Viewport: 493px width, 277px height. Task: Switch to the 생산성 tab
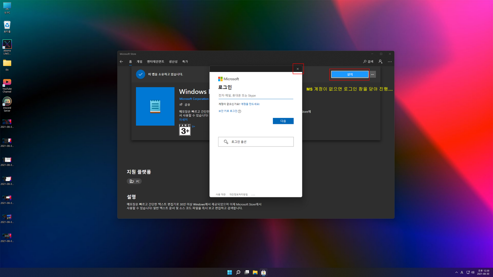pyautogui.click(x=173, y=62)
